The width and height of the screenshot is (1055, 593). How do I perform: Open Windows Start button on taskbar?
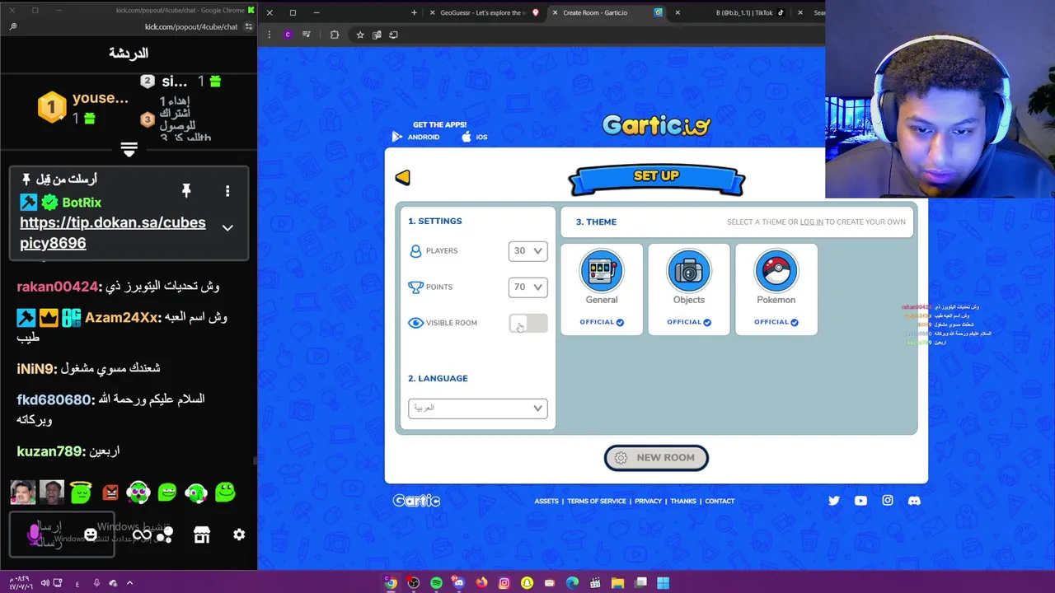(663, 583)
